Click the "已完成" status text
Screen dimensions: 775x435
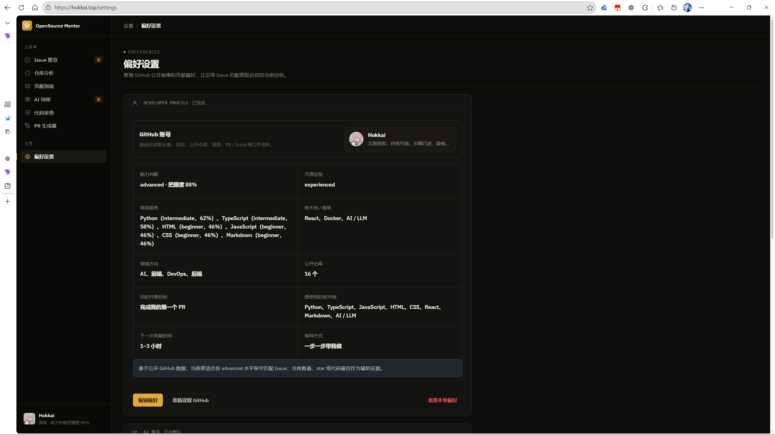pos(199,103)
